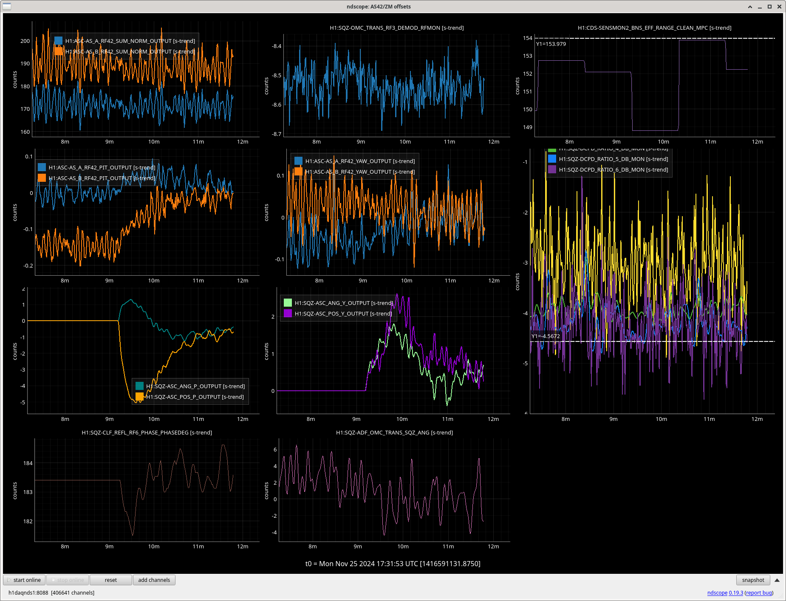This screenshot has width=786, height=601.
Task: Open the report bug link
Action: (759, 593)
